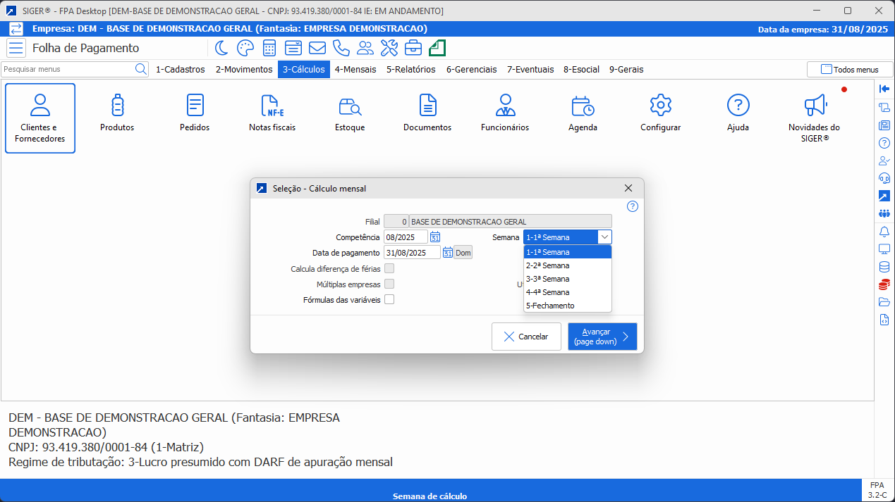The image size is (895, 502).
Task: Enable Calcula diferença de férias checkbox
Action: pos(389,268)
